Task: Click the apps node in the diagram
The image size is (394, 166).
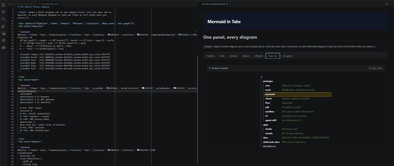Action: (x=266, y=125)
